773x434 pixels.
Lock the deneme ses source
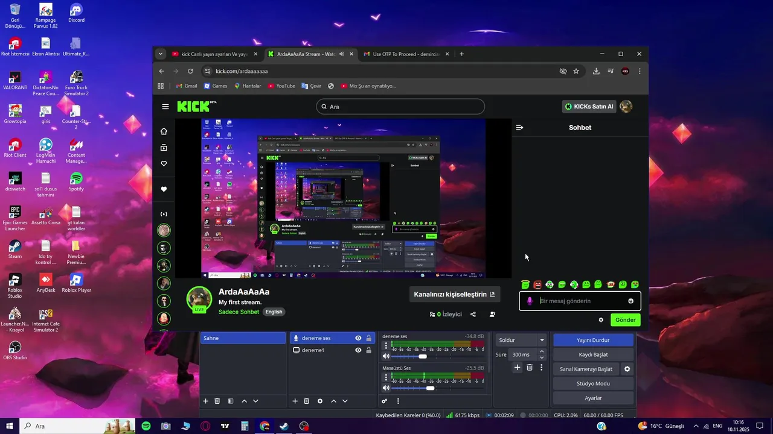click(x=368, y=338)
